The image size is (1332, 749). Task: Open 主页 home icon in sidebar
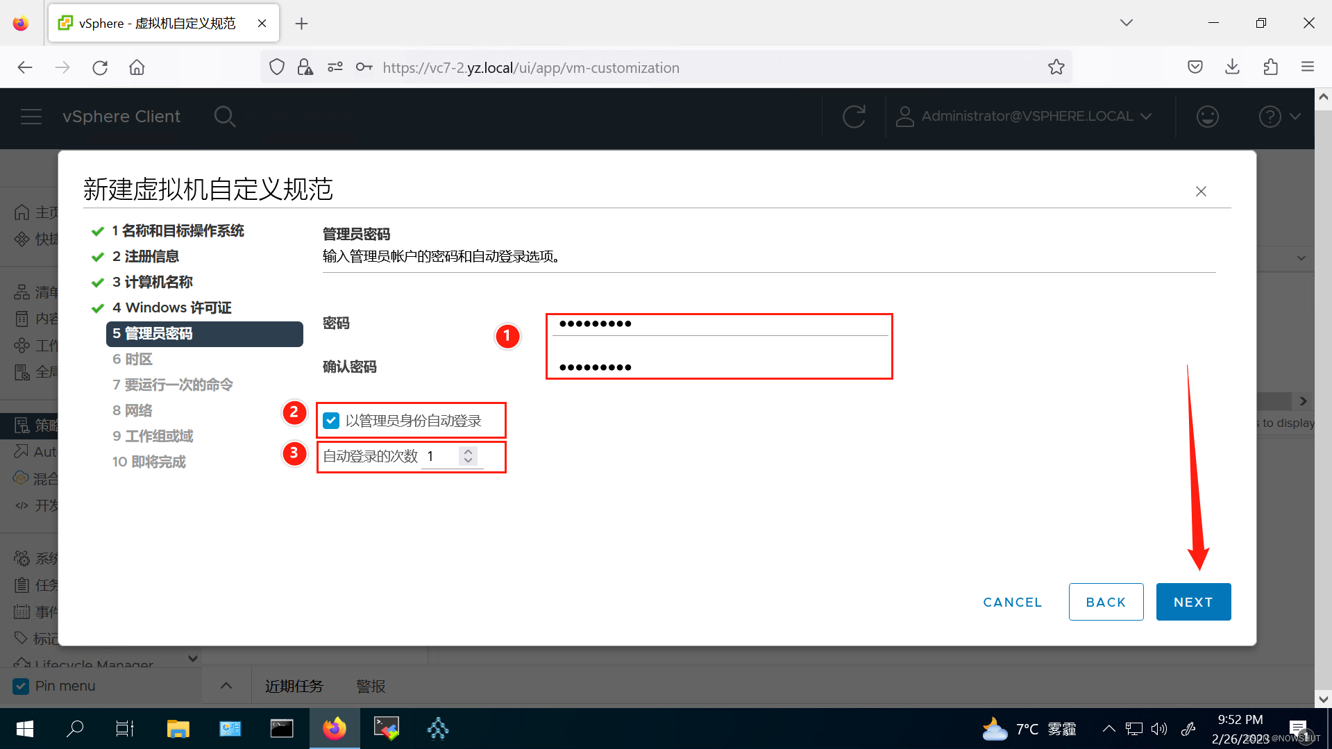point(23,212)
